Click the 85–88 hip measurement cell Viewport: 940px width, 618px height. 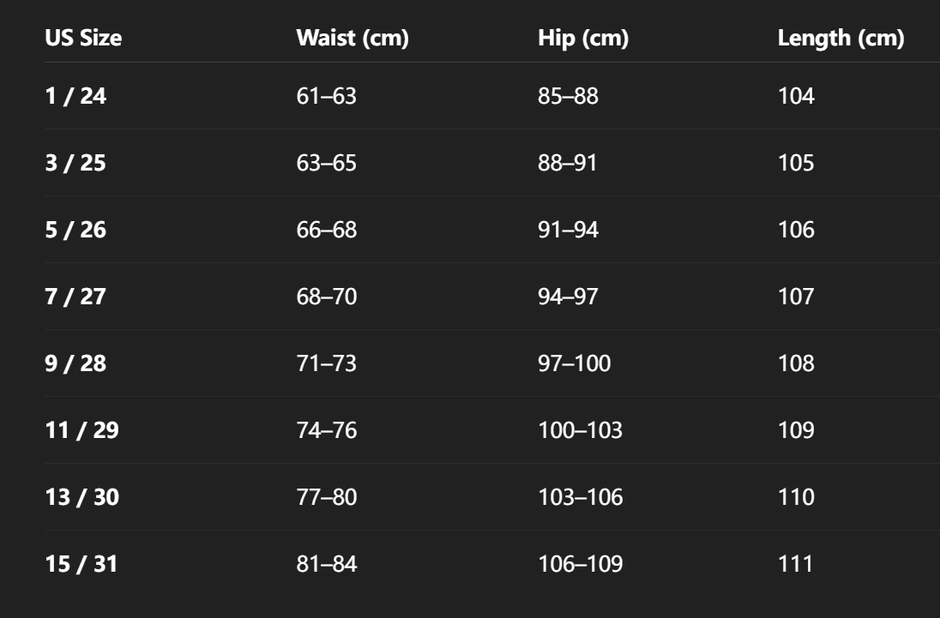coord(568,96)
